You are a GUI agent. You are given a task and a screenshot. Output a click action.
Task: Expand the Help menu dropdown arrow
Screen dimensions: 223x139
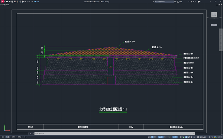coord(201,1)
